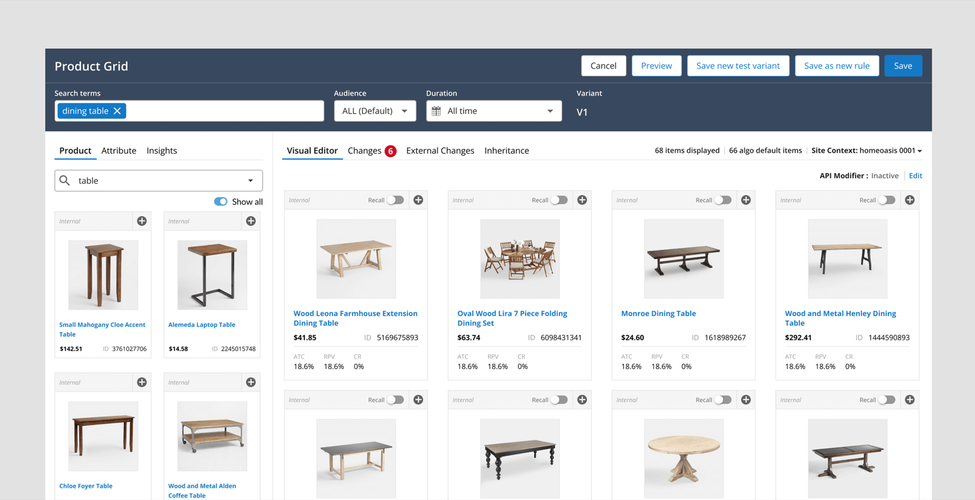Toggle Recall on Oval Wood Lira Folding Set
The image size is (975, 500).
(x=559, y=200)
